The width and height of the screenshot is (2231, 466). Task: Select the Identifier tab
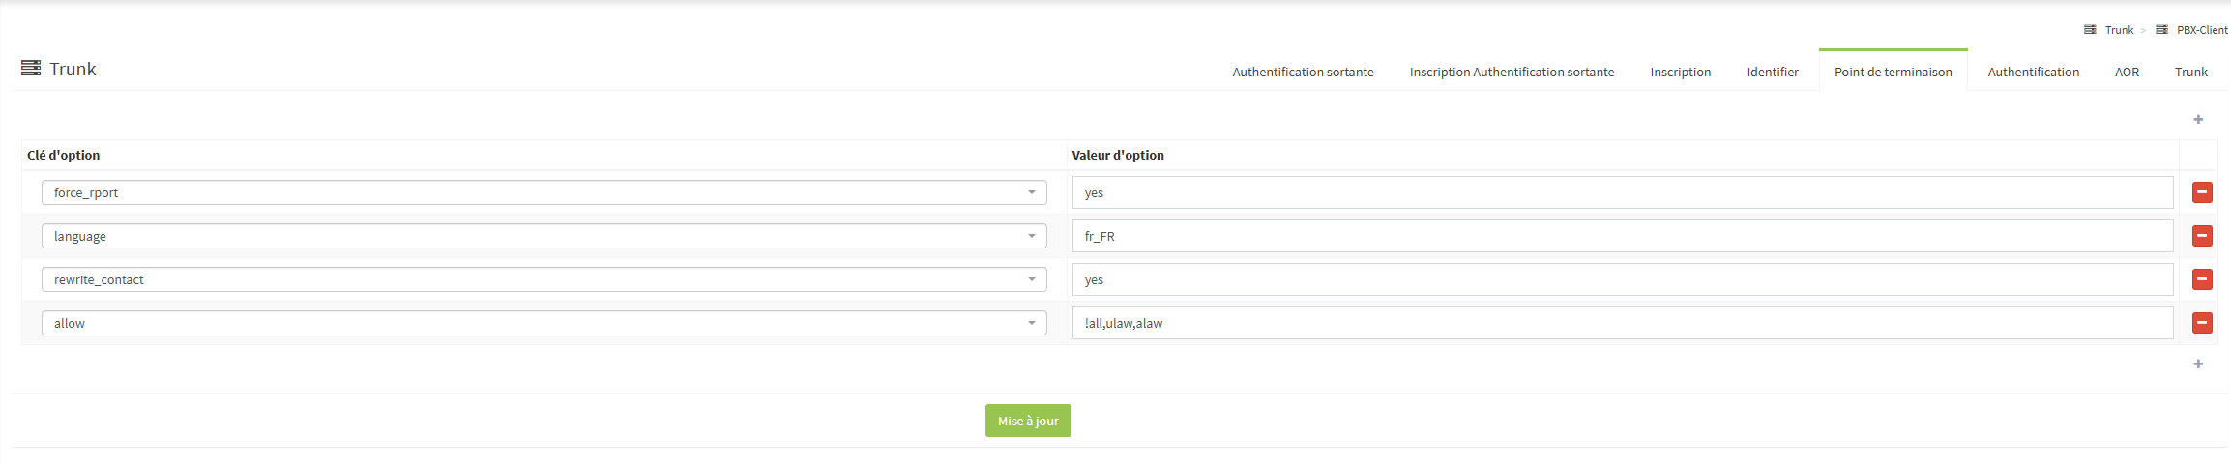[x=1773, y=72]
